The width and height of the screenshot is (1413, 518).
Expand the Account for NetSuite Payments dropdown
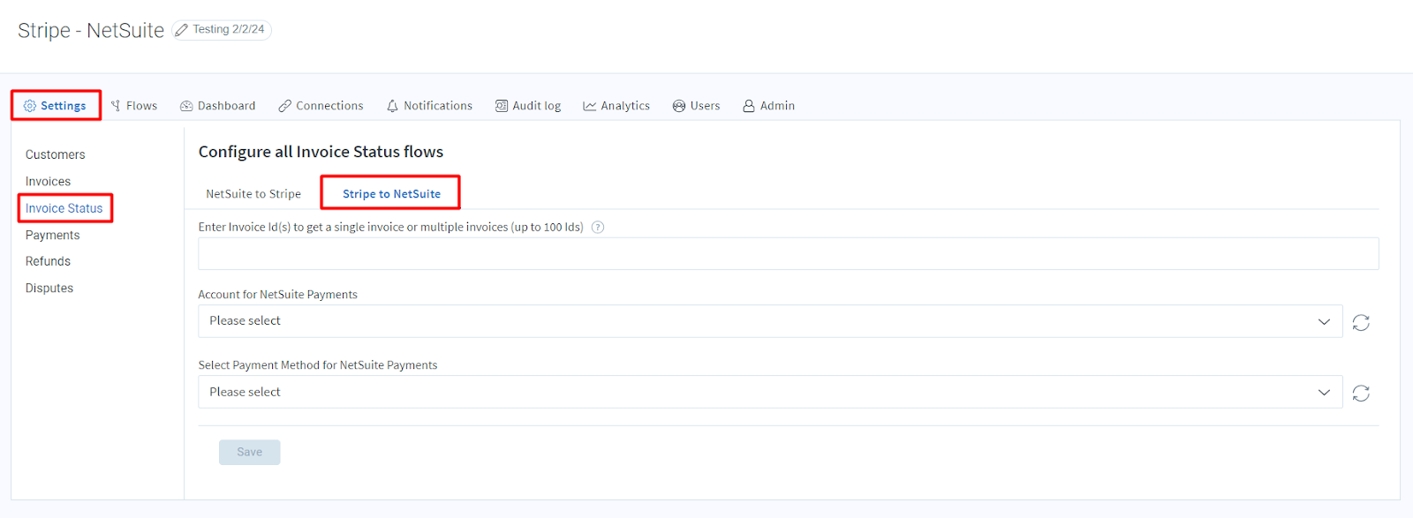pyautogui.click(x=770, y=321)
